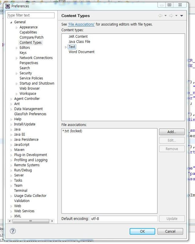Select Terminal in the tree
The image size is (195, 244).
[21, 191]
